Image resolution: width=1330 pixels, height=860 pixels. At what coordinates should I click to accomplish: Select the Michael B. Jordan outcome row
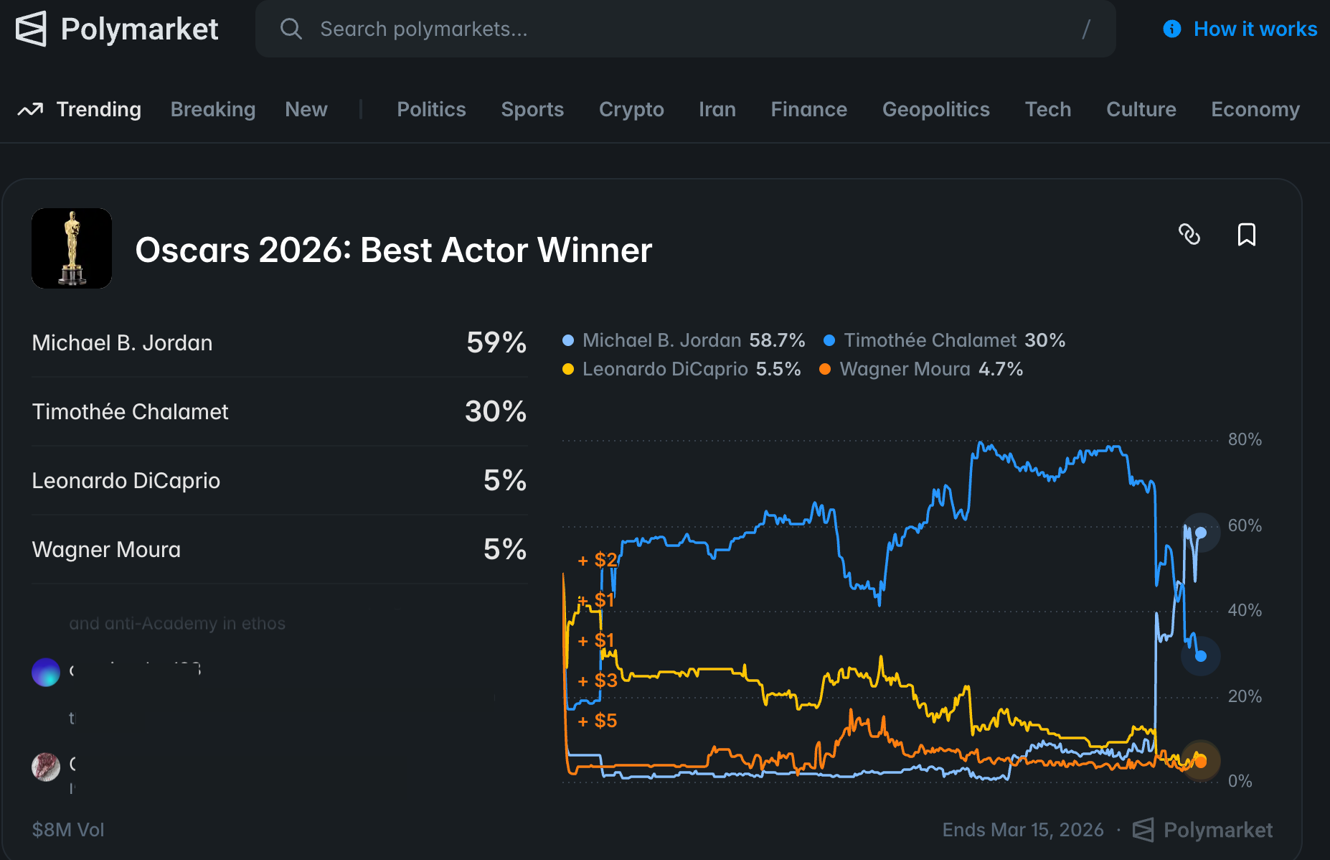(279, 342)
